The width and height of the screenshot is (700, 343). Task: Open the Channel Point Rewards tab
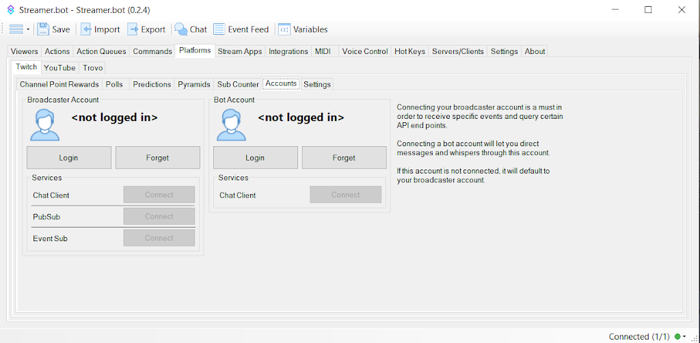tap(59, 85)
